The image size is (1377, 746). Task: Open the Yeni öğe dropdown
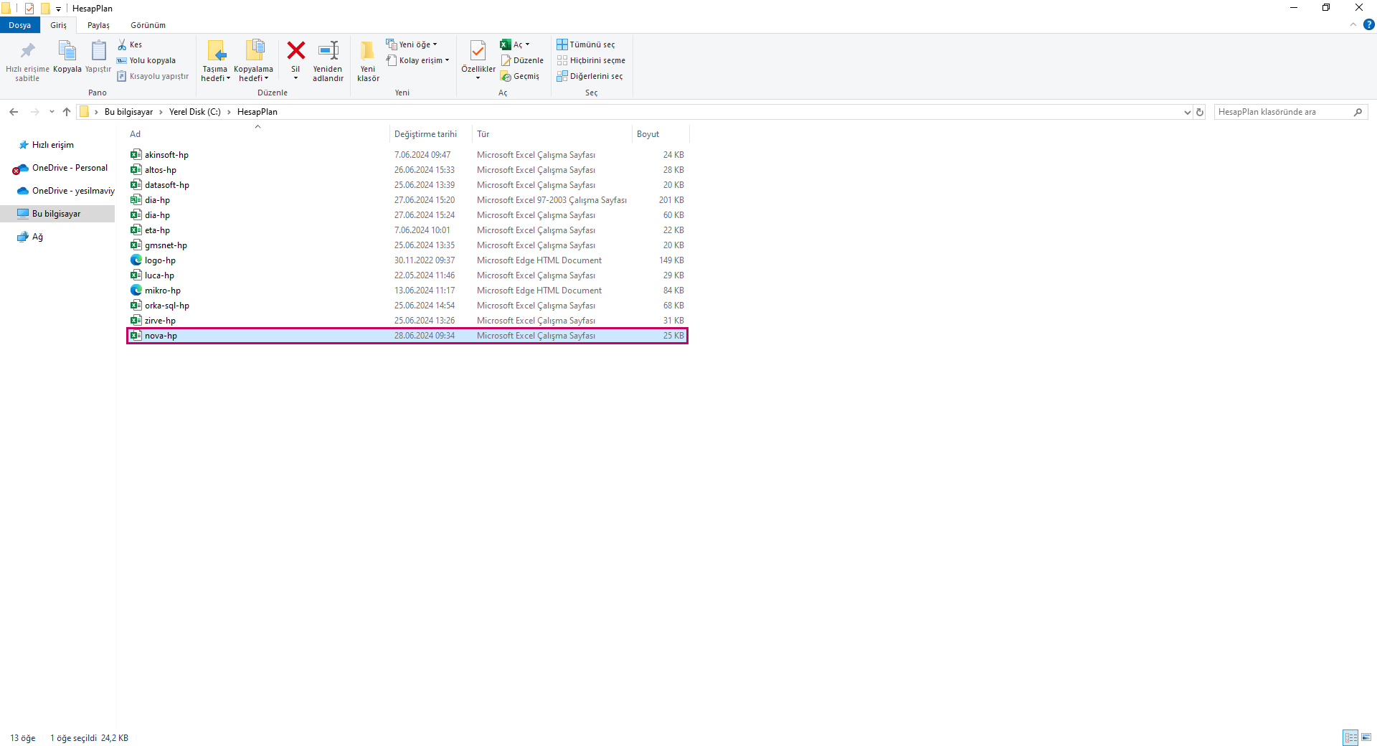[412, 44]
